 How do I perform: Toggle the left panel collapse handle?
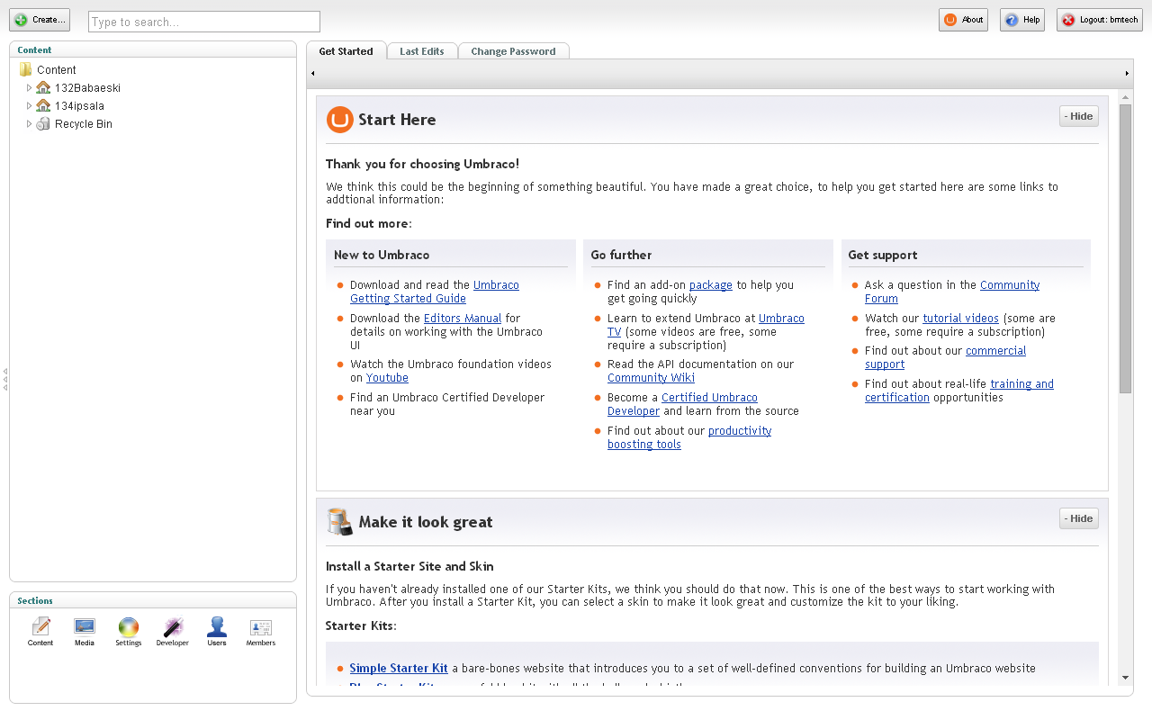point(5,379)
